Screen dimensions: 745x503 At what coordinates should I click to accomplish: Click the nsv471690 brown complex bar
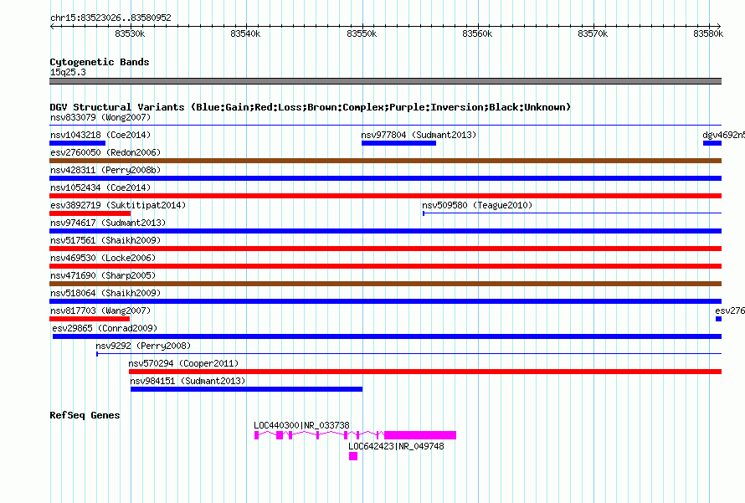(385, 284)
